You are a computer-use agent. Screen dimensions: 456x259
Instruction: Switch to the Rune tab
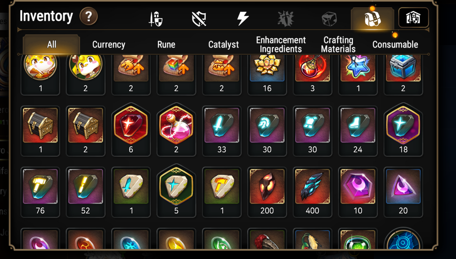(x=166, y=45)
